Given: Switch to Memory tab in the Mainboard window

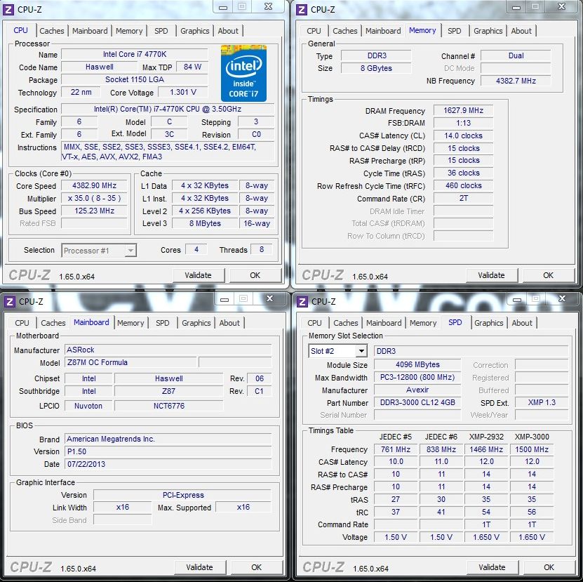Looking at the screenshot, I should click(130, 323).
